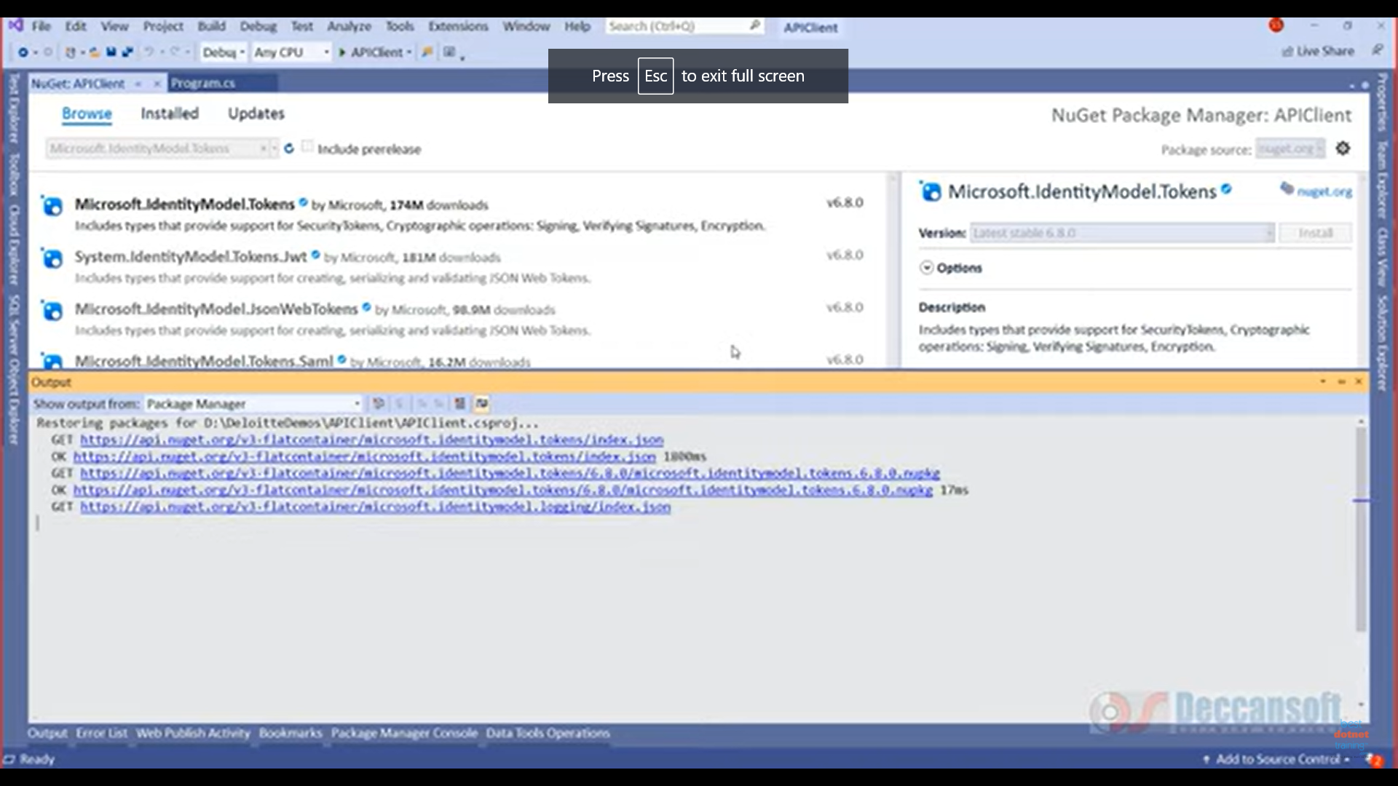Screen dimensions: 1398x786
Task: Switch to the Installed tab
Action: (170, 114)
